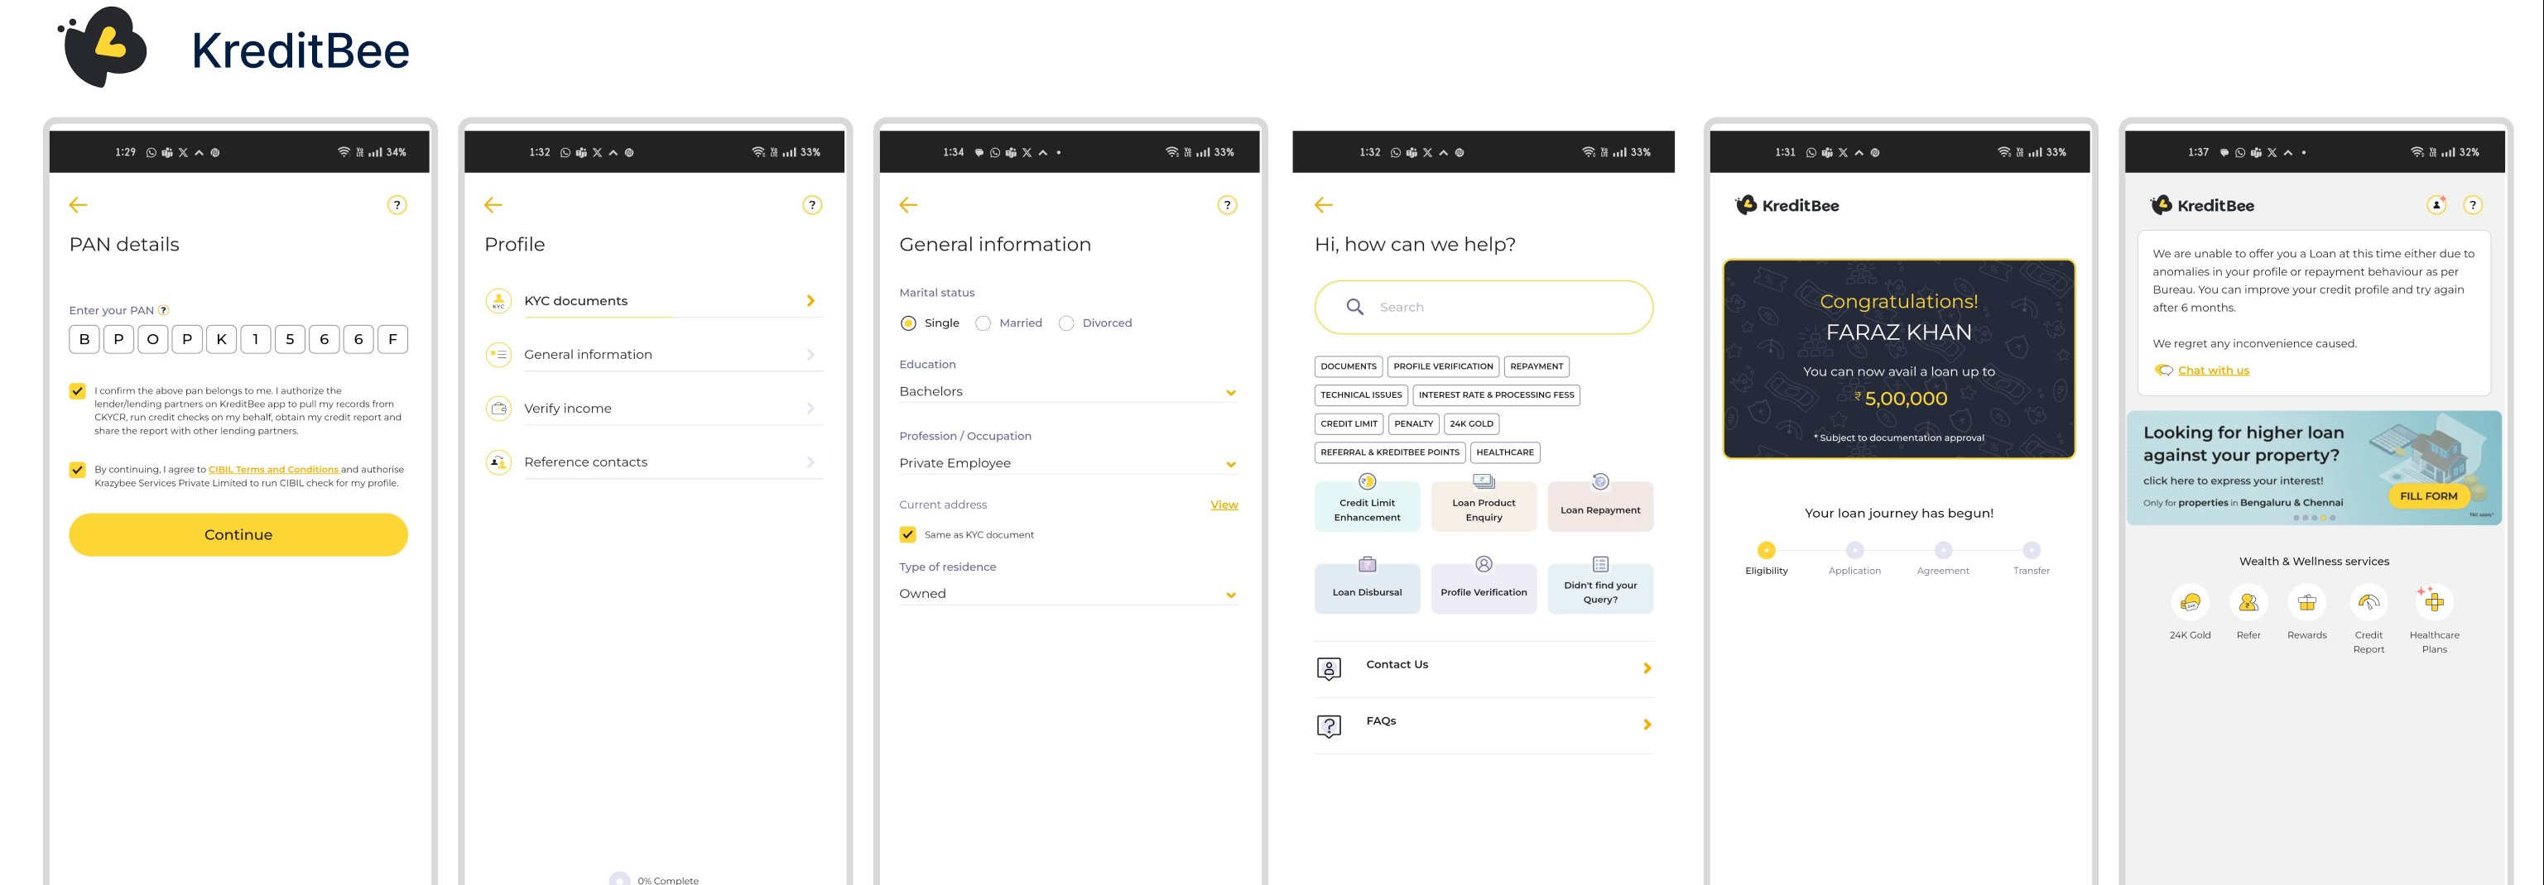Go back from help center screen
This screenshot has width=2544, height=885.
(1325, 205)
